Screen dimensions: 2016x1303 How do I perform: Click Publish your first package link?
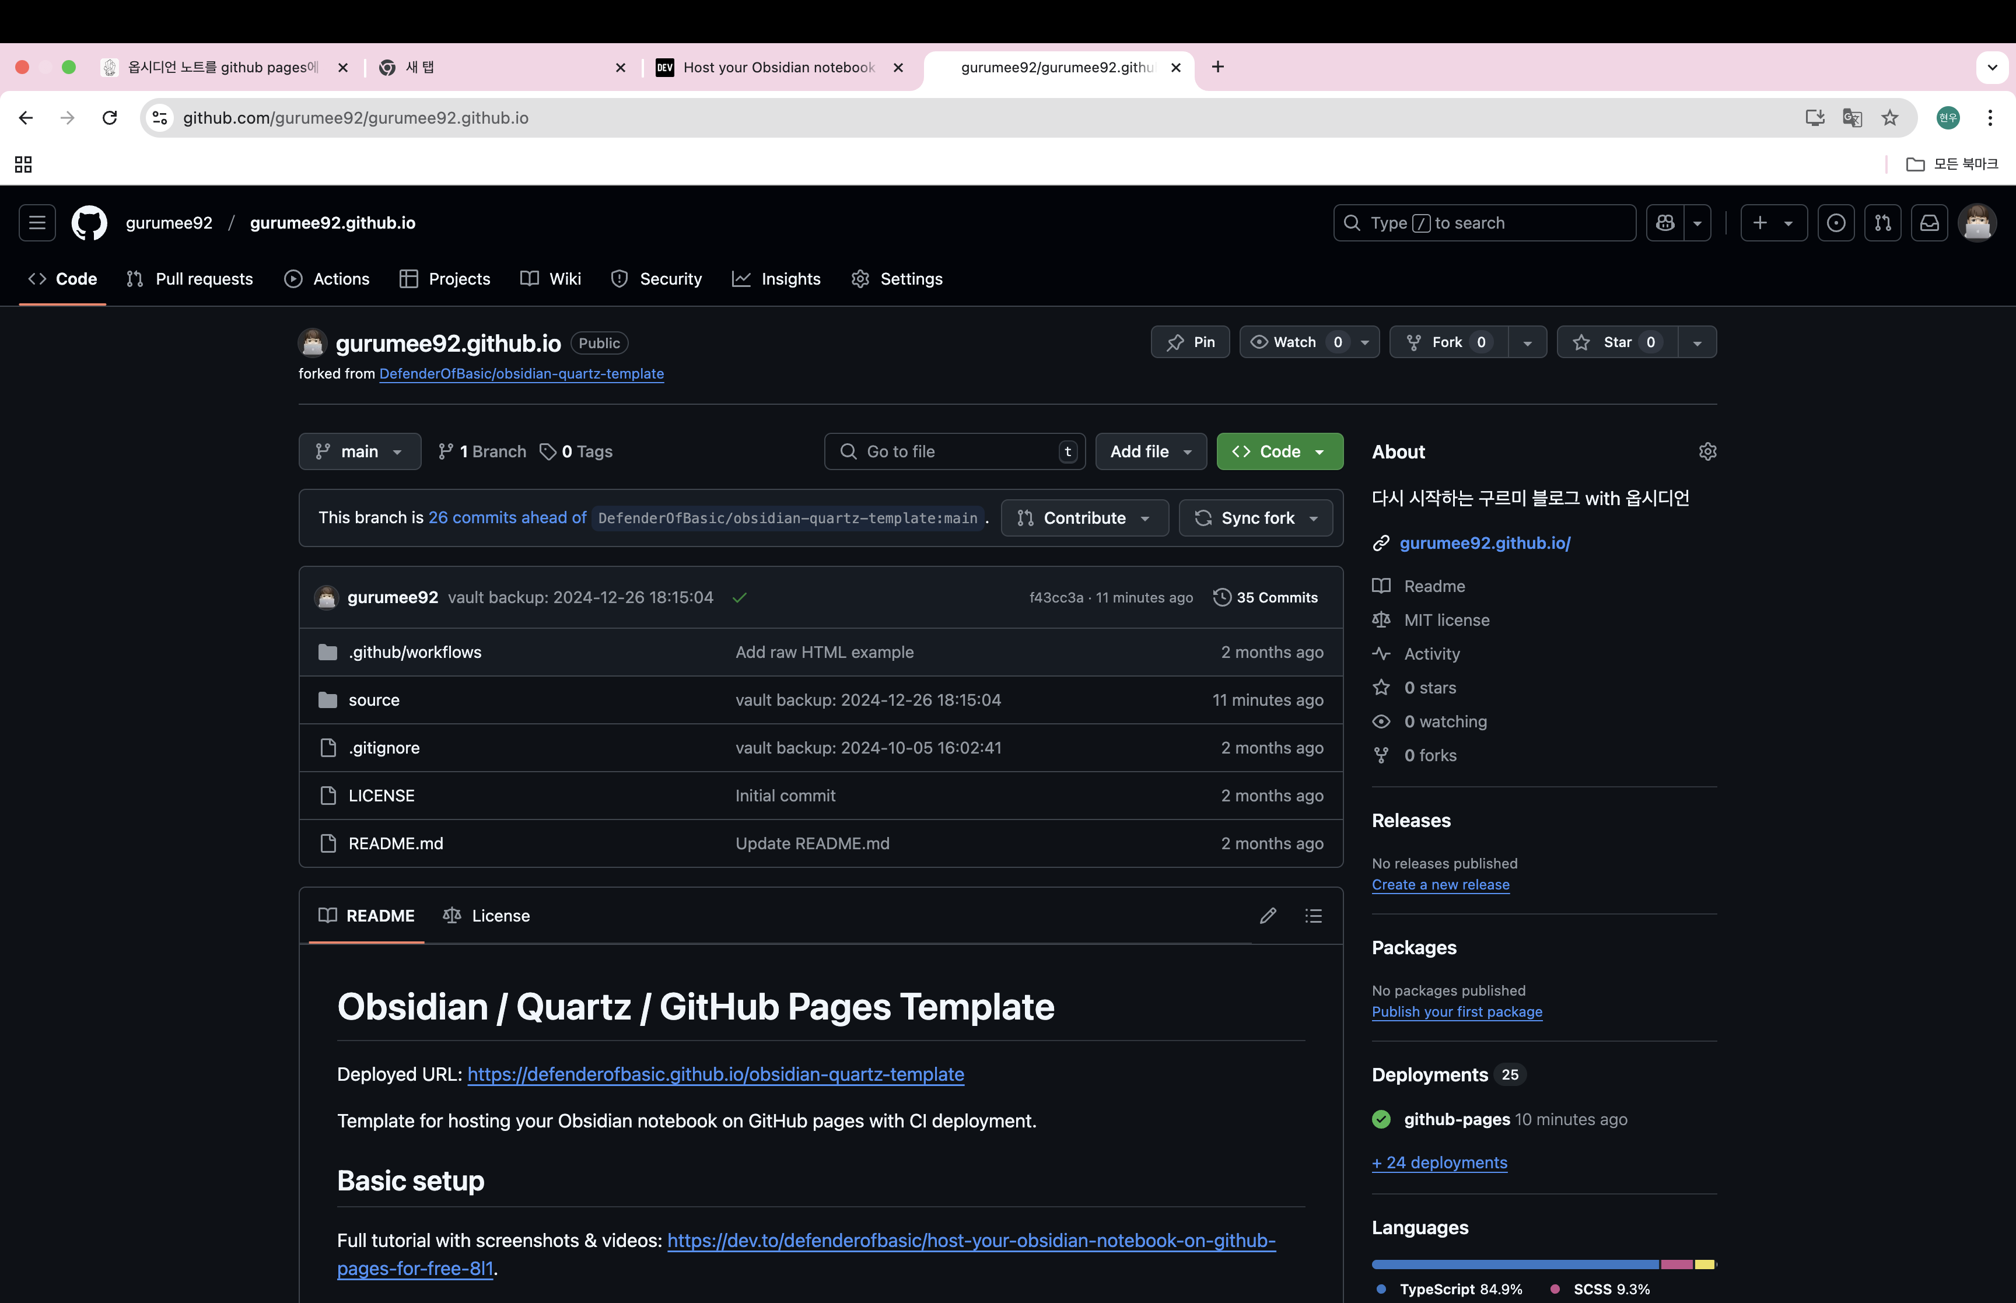click(1457, 1011)
